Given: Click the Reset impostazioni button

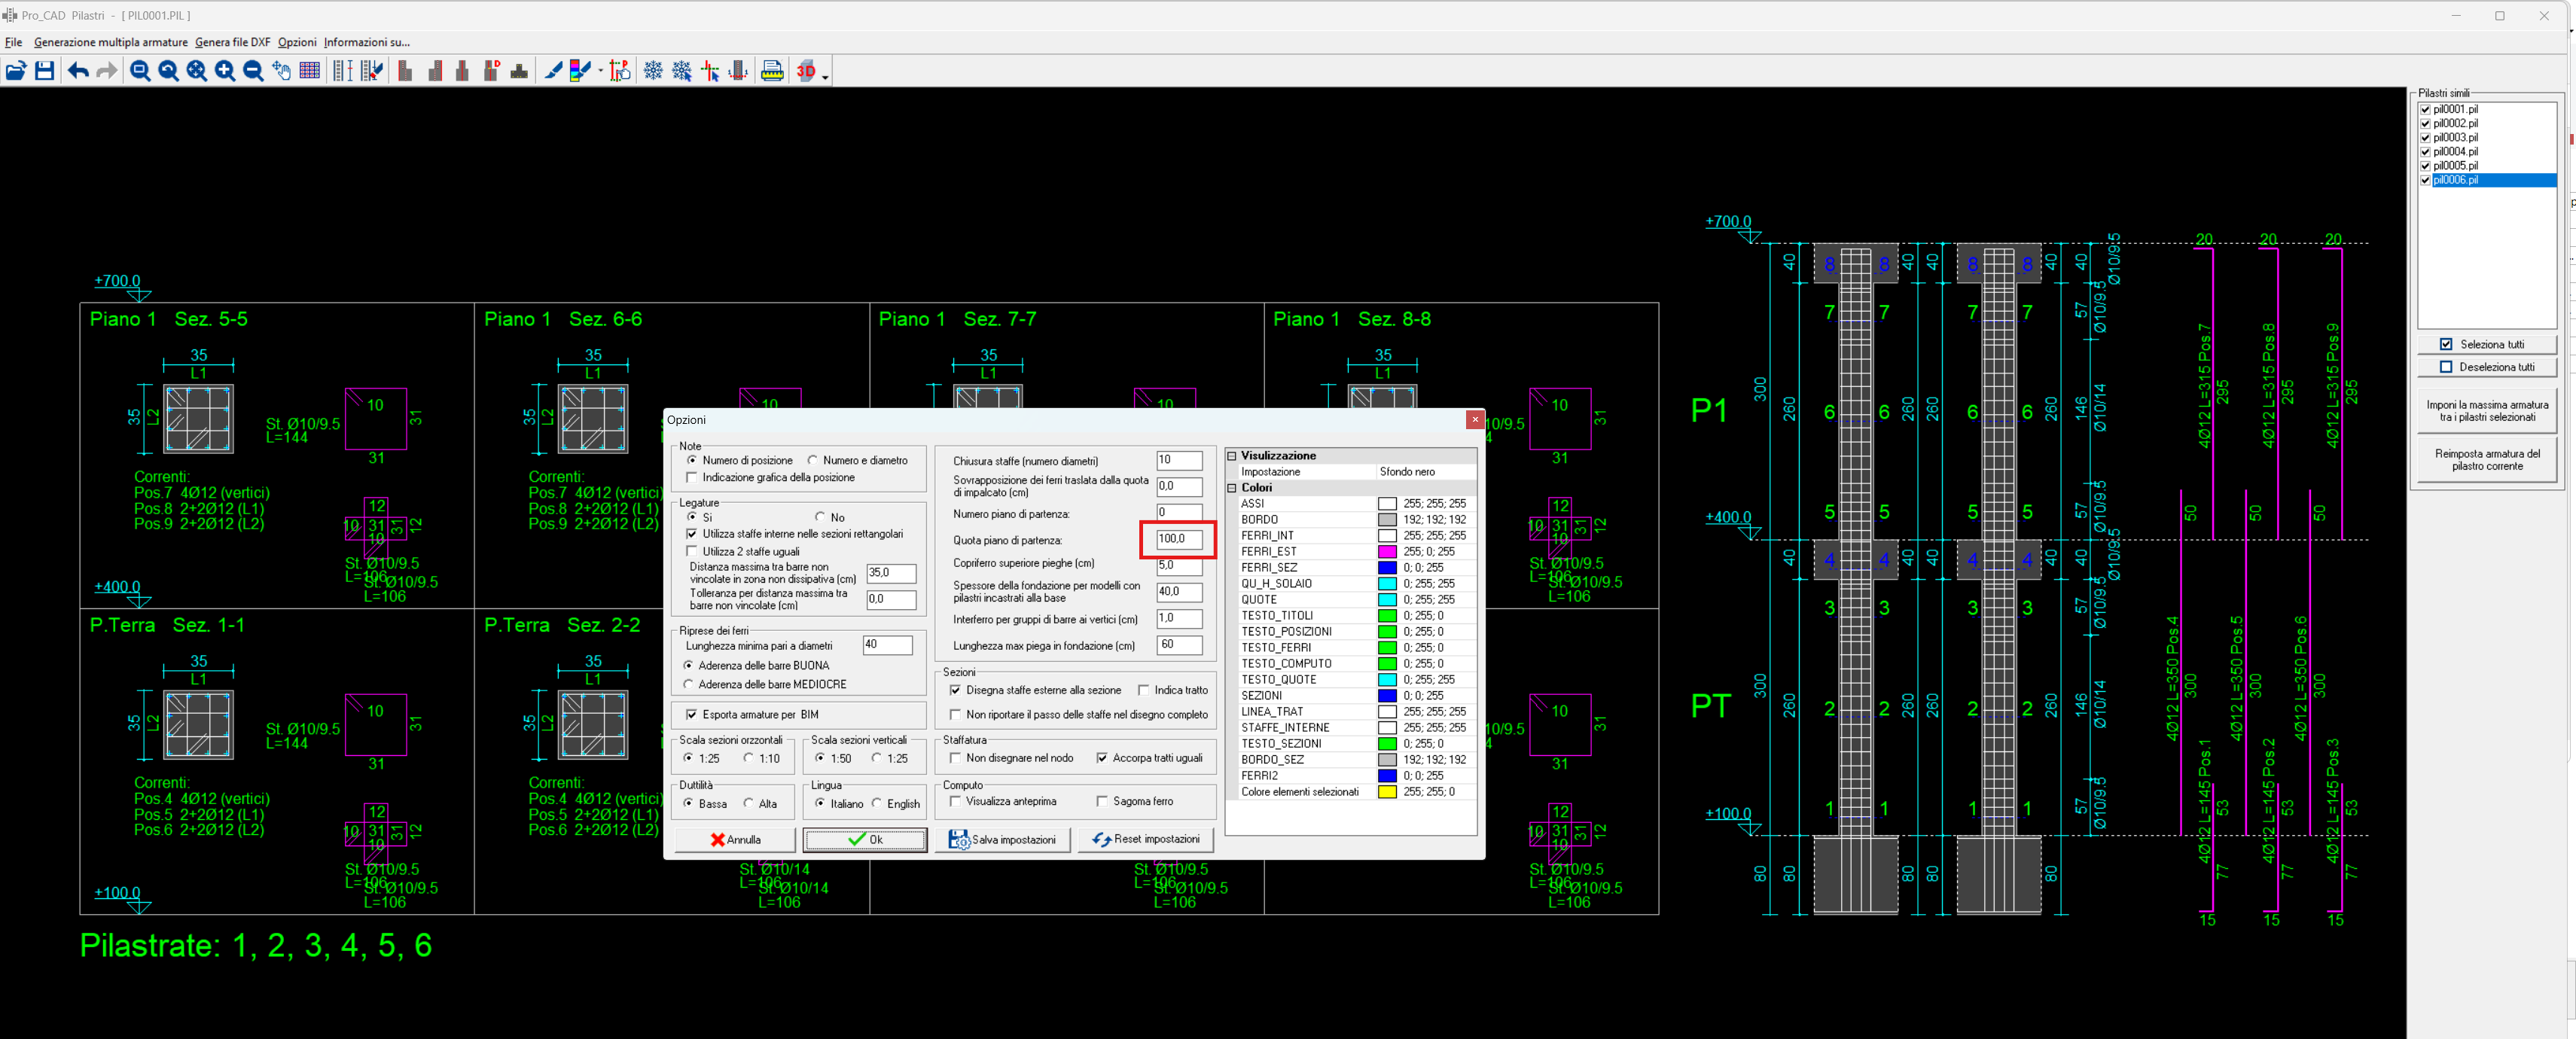Looking at the screenshot, I should (1146, 840).
